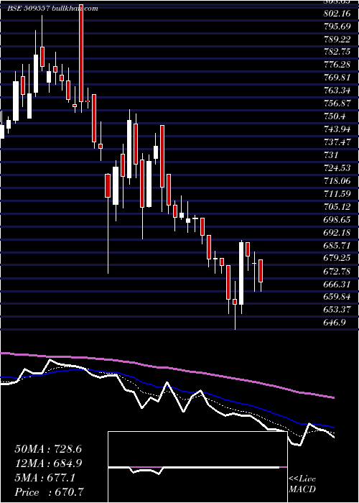Click the 692.18 price label
The image size is (359, 503).
click(x=337, y=233)
